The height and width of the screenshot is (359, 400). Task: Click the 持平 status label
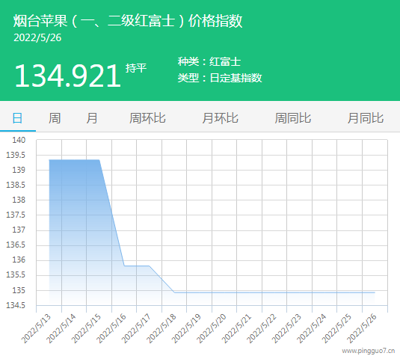[136, 68]
